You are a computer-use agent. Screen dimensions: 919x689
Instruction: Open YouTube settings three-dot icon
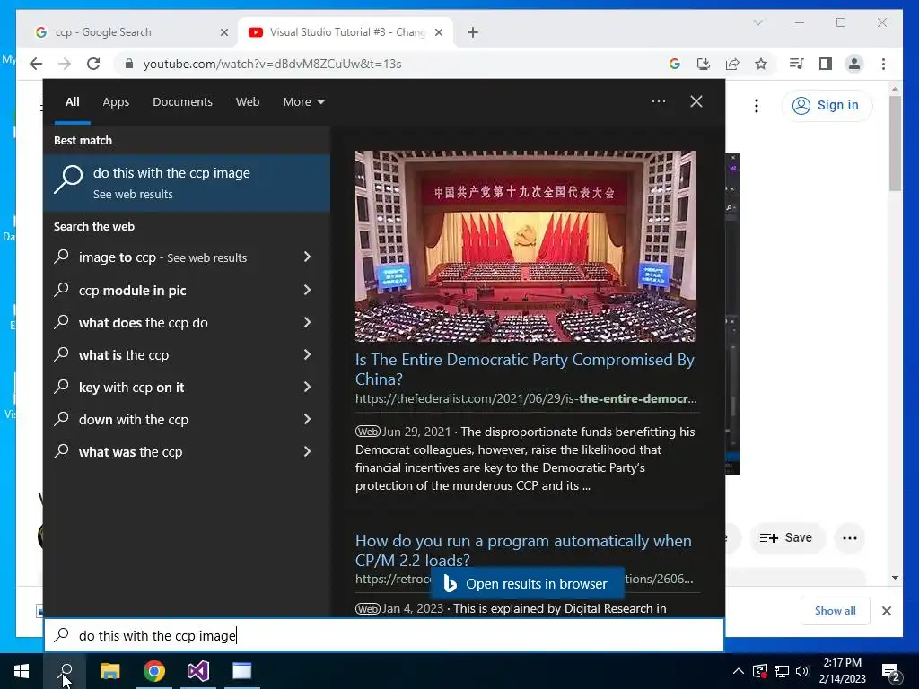pyautogui.click(x=756, y=106)
